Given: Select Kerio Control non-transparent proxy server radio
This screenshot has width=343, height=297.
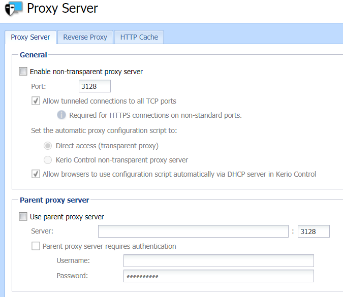Looking at the screenshot, I should coord(48,160).
